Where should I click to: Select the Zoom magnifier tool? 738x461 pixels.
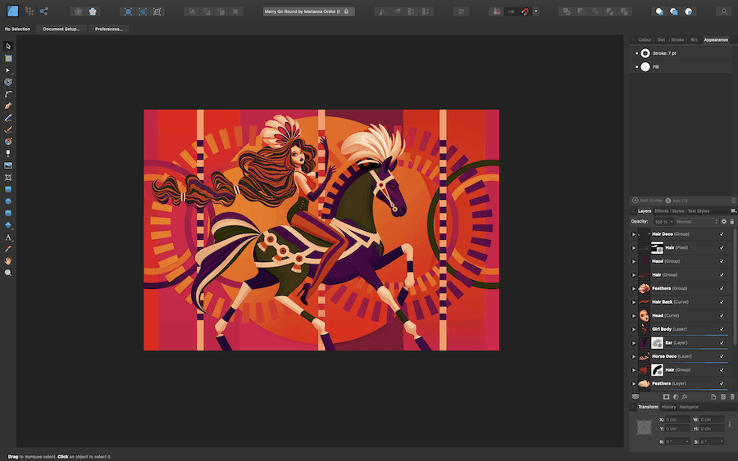(8, 273)
